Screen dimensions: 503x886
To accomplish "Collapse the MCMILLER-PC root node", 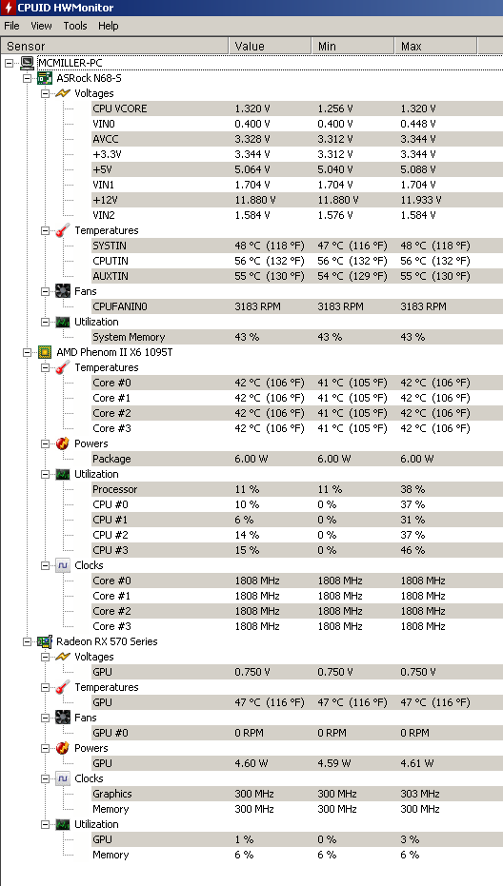I will tap(10, 63).
